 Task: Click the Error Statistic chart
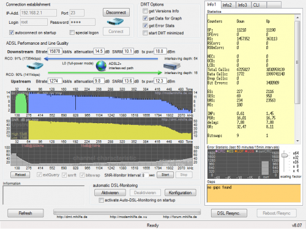(x=243, y=164)
